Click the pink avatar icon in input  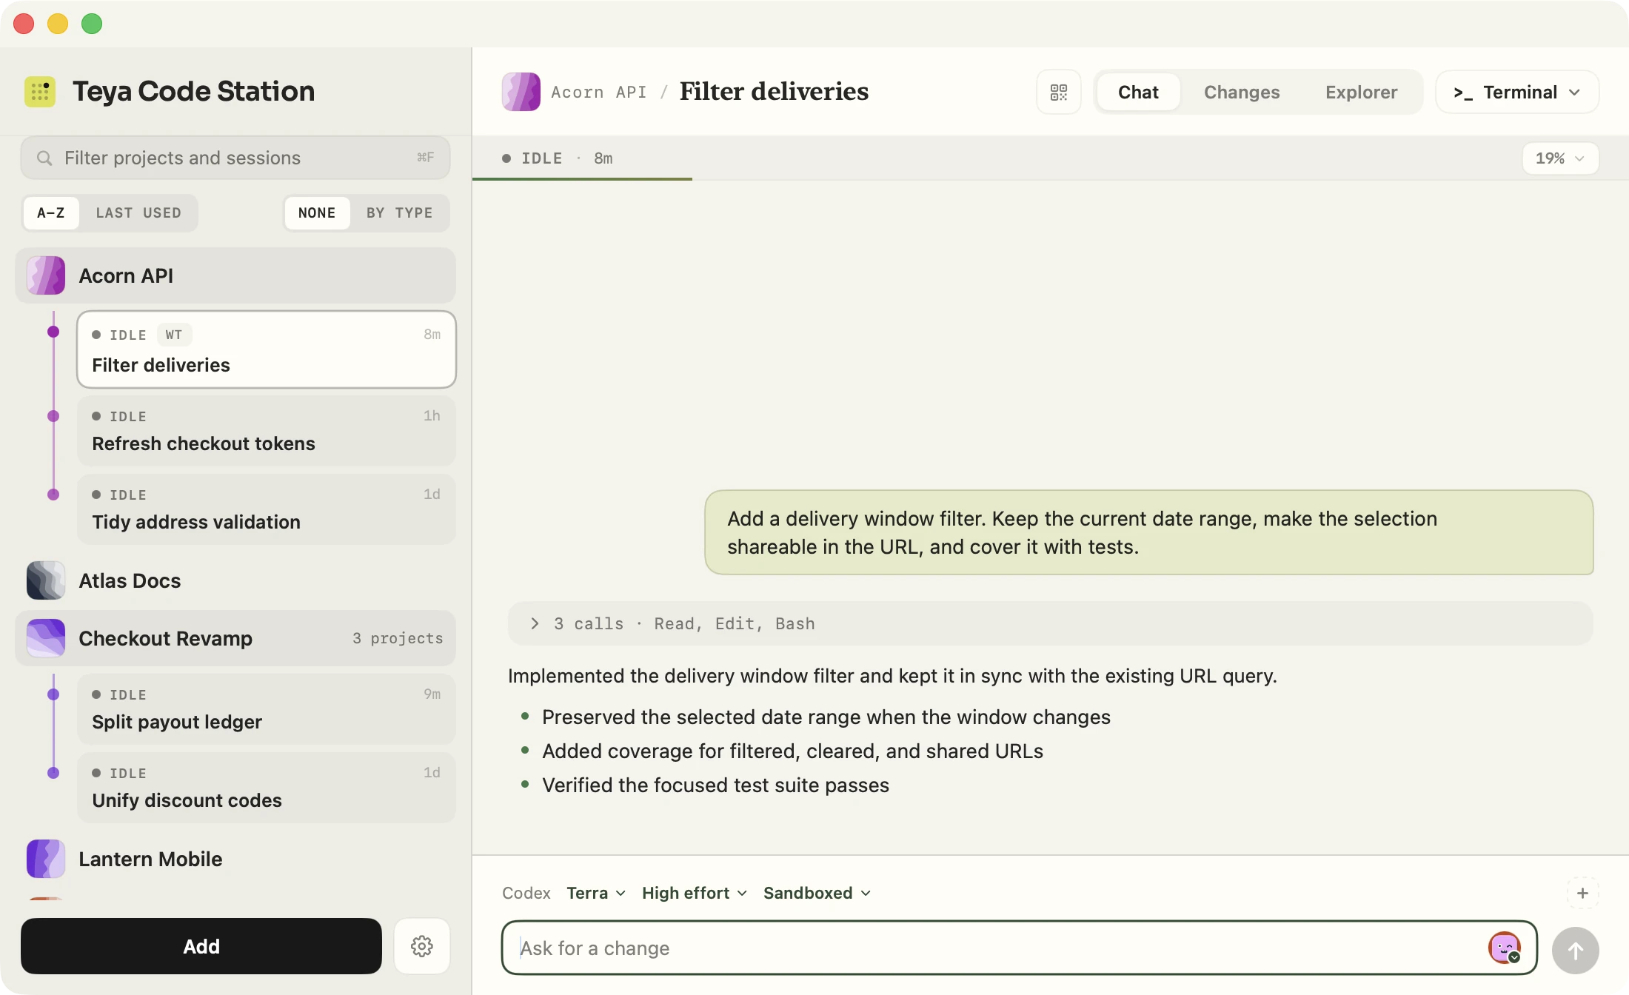tap(1505, 948)
